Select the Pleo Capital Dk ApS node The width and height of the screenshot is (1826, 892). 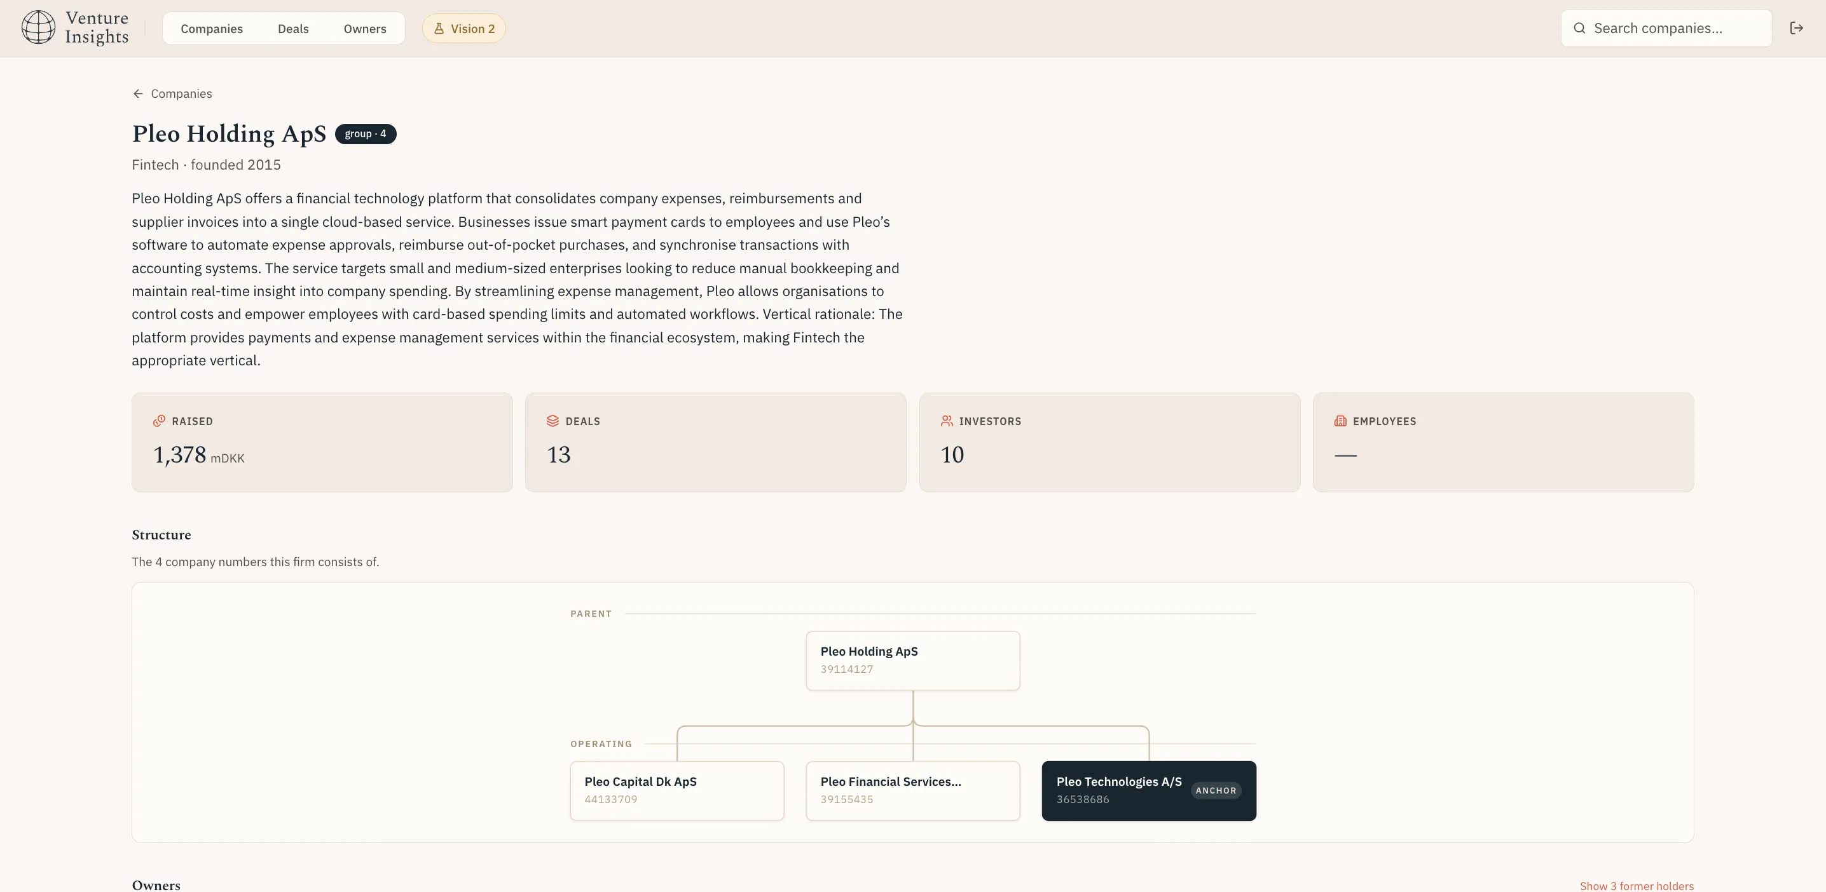coord(677,791)
